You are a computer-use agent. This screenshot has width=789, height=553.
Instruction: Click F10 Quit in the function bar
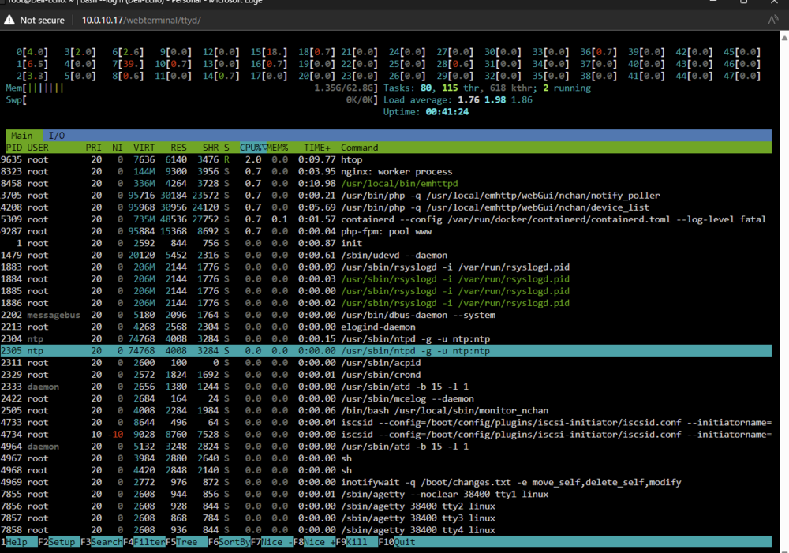coord(397,542)
